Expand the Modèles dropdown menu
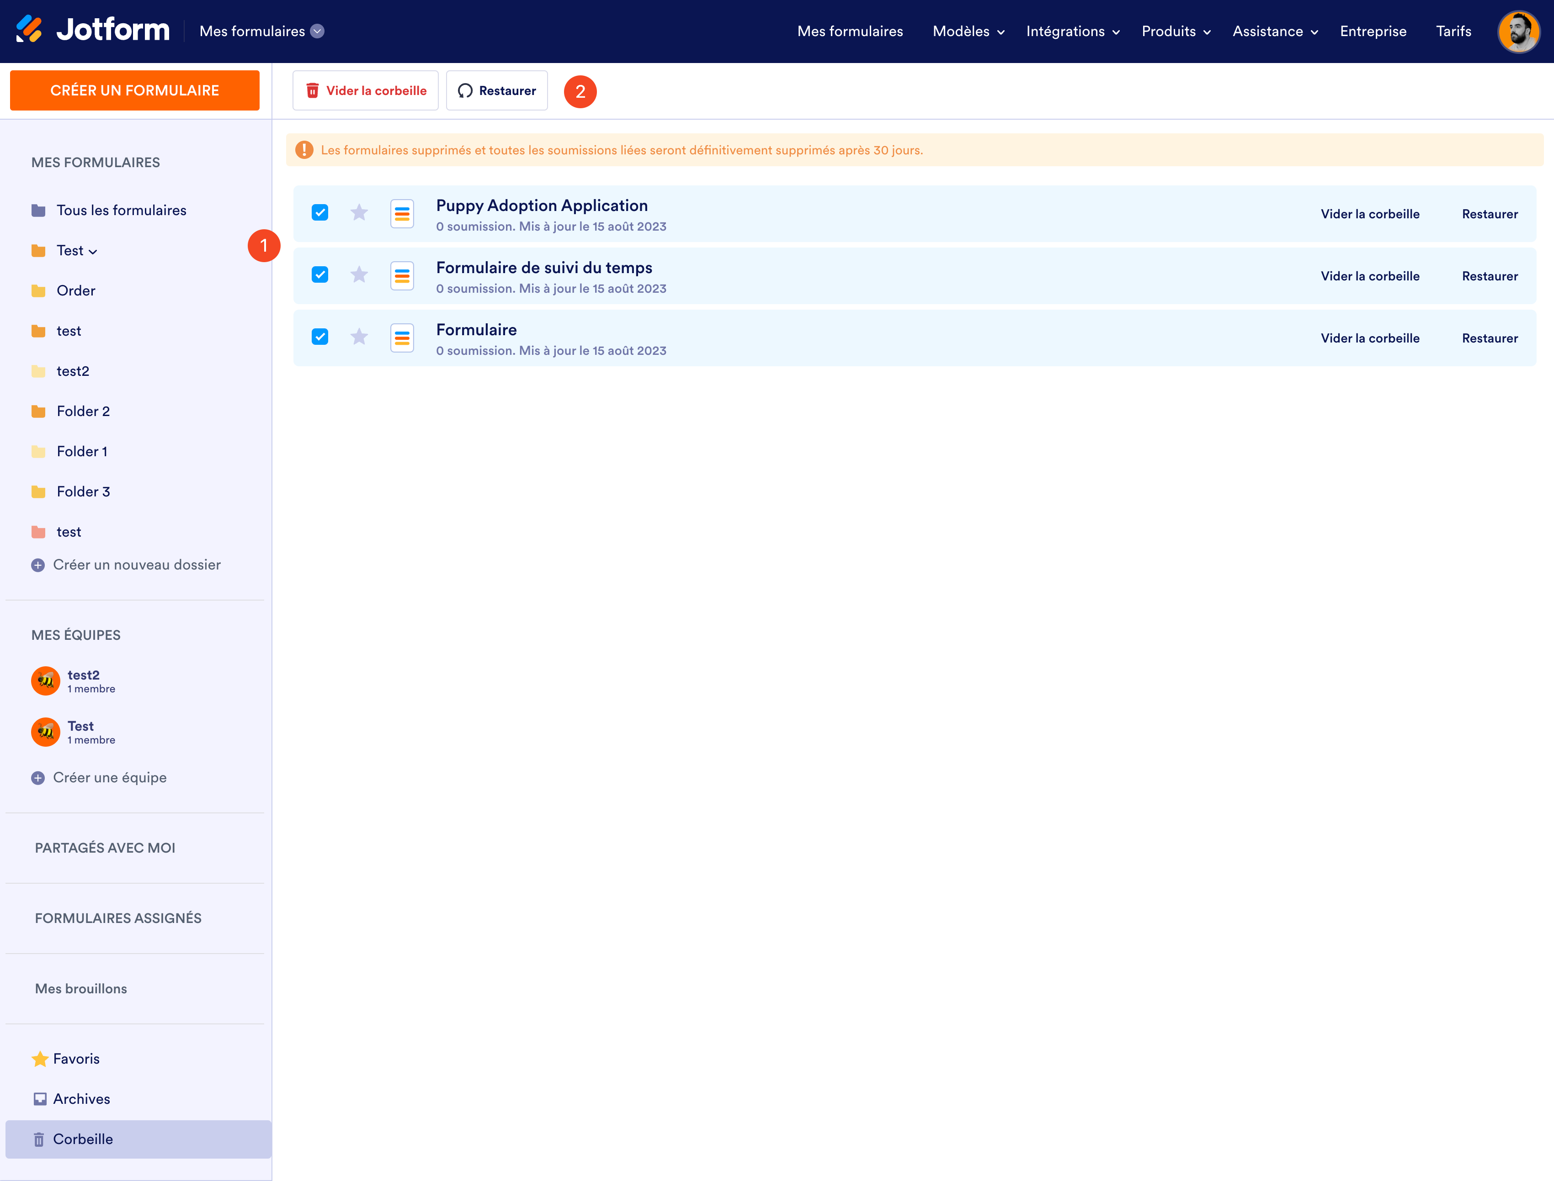Viewport: 1554px width, 1181px height. click(968, 32)
